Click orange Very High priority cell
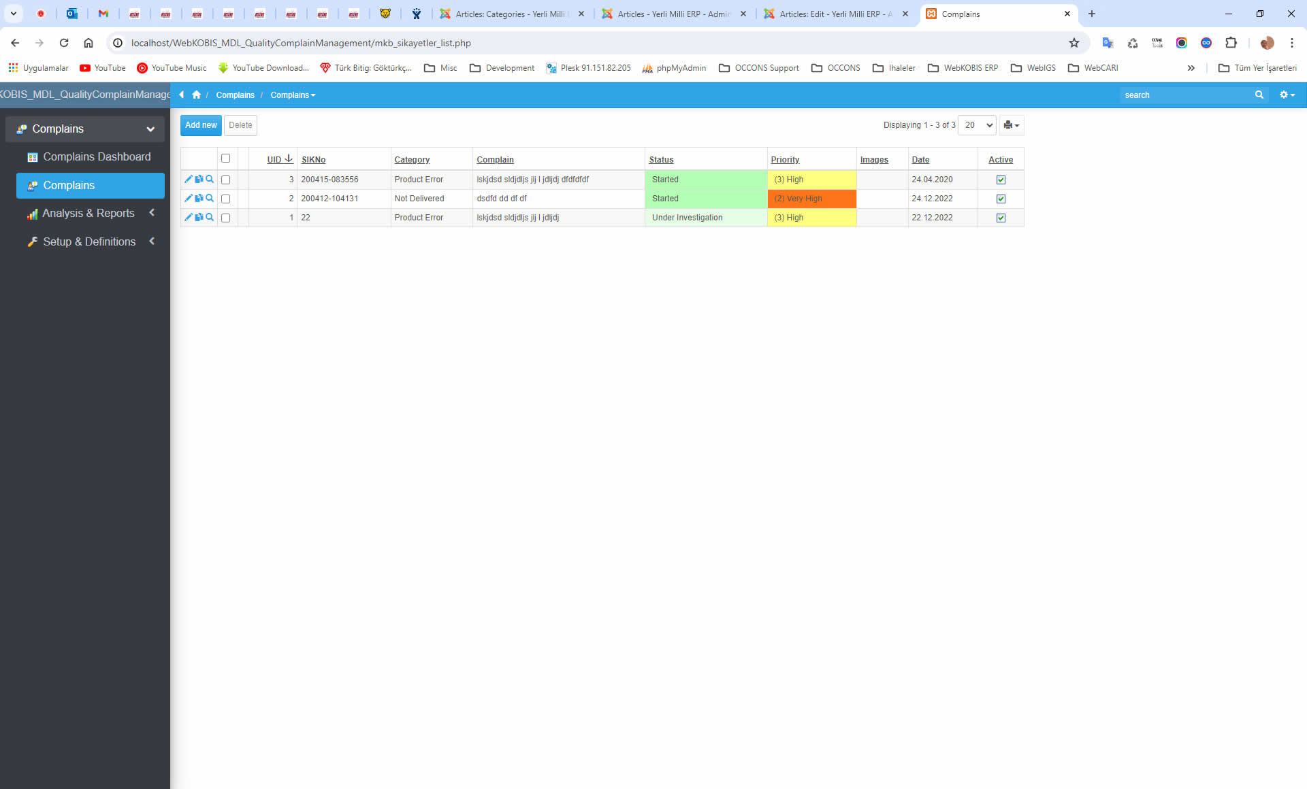This screenshot has width=1307, height=789. pyautogui.click(x=811, y=199)
